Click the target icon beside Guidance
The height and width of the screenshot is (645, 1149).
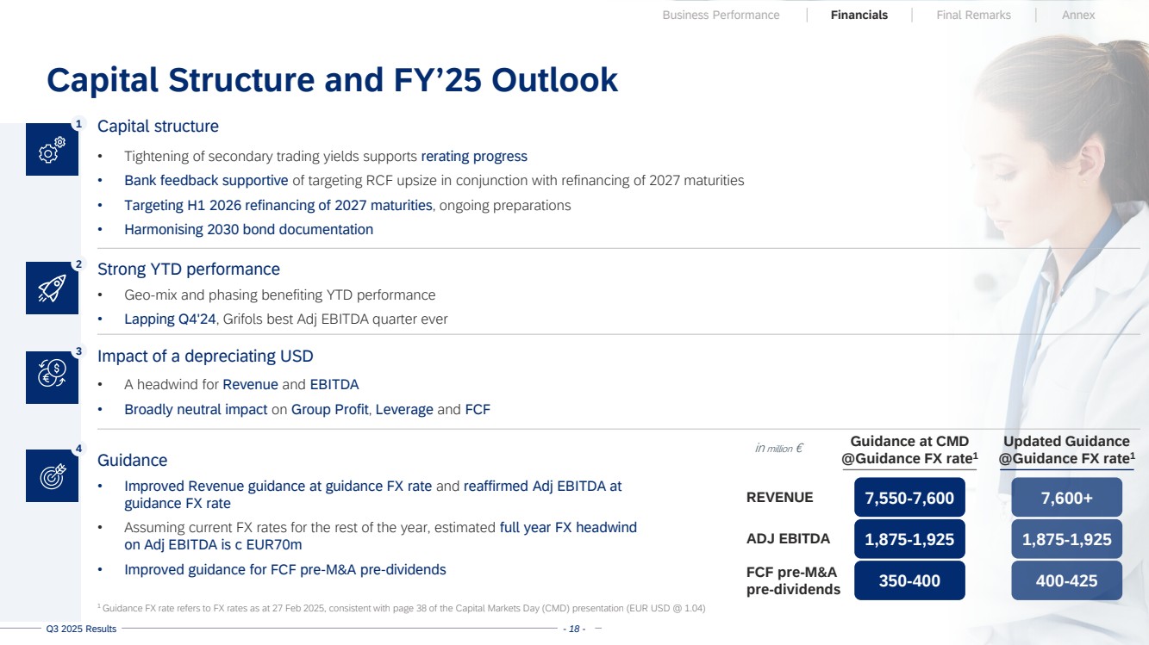pos(52,475)
